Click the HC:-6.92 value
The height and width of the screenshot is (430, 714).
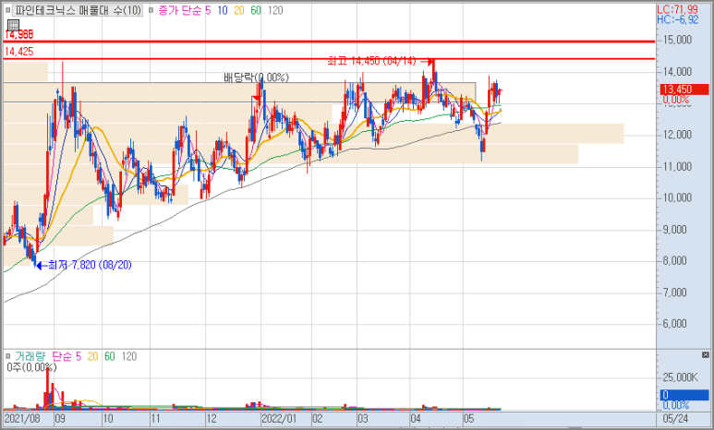[x=678, y=19]
